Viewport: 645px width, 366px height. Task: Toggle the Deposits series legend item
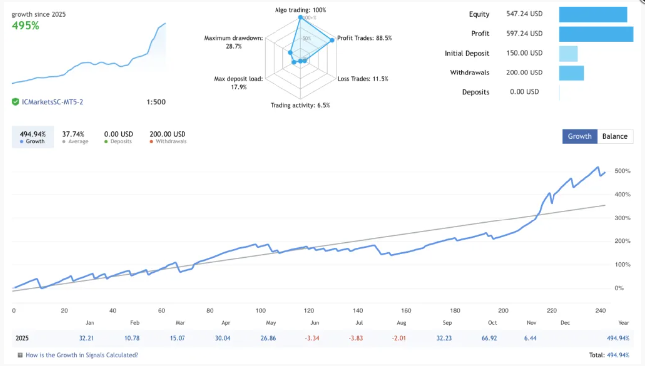tap(118, 137)
